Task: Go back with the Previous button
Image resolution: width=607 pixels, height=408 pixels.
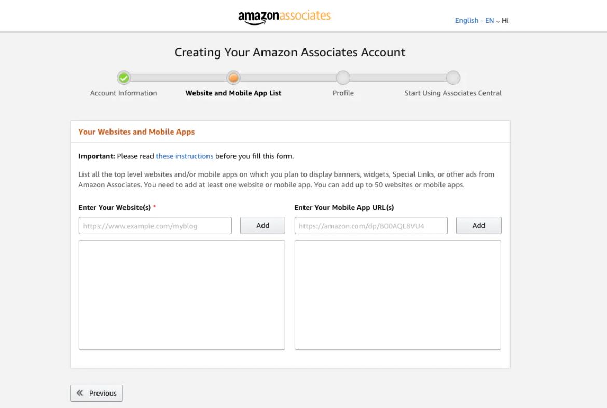Action: pos(96,394)
